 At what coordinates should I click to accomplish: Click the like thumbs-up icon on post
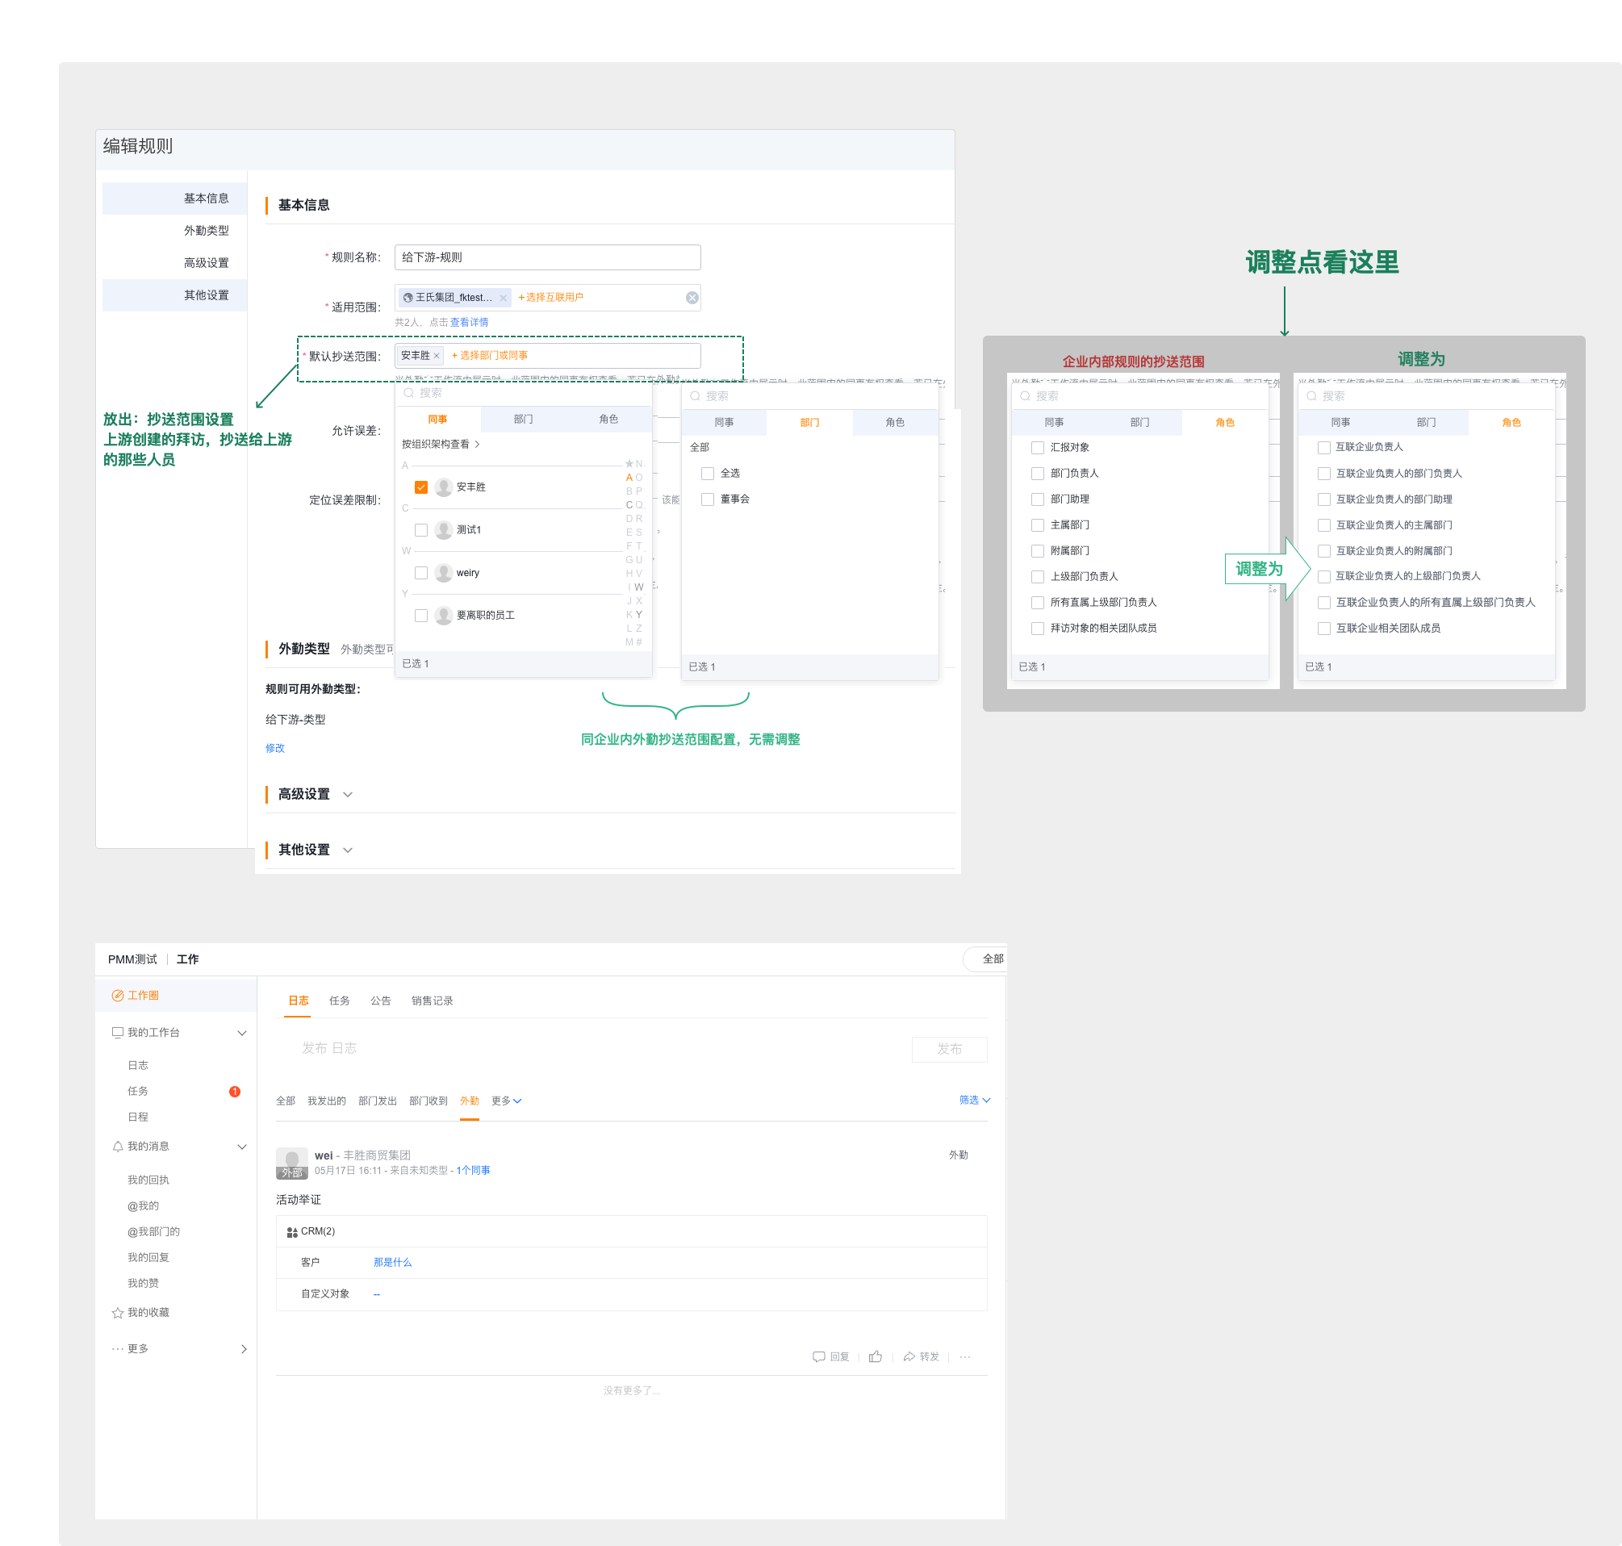click(x=876, y=1356)
